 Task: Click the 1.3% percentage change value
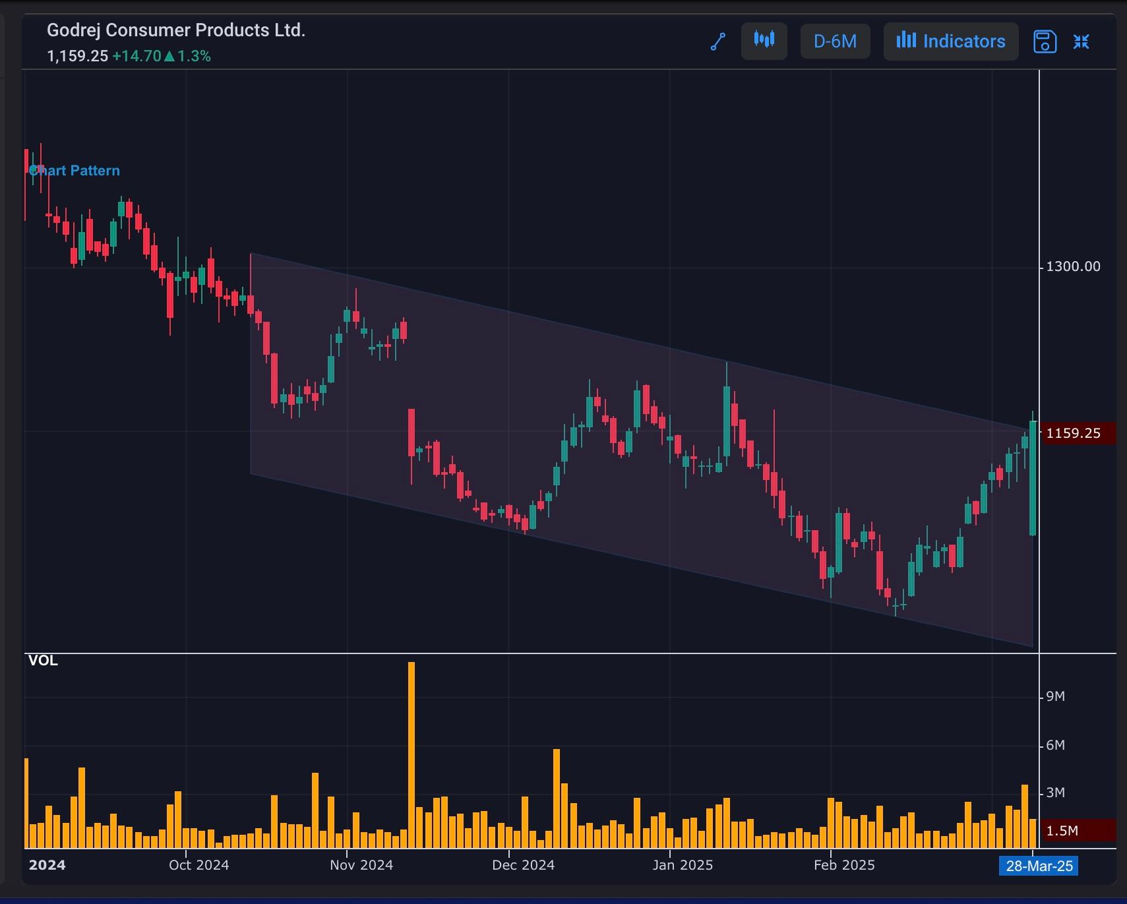pyautogui.click(x=194, y=56)
